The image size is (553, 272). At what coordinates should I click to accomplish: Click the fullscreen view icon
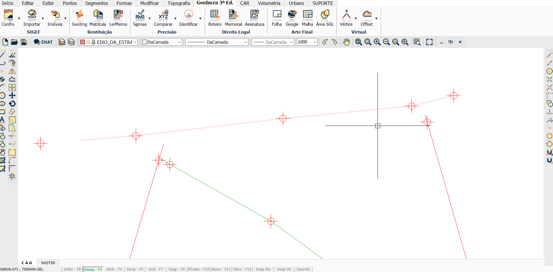coord(429,42)
